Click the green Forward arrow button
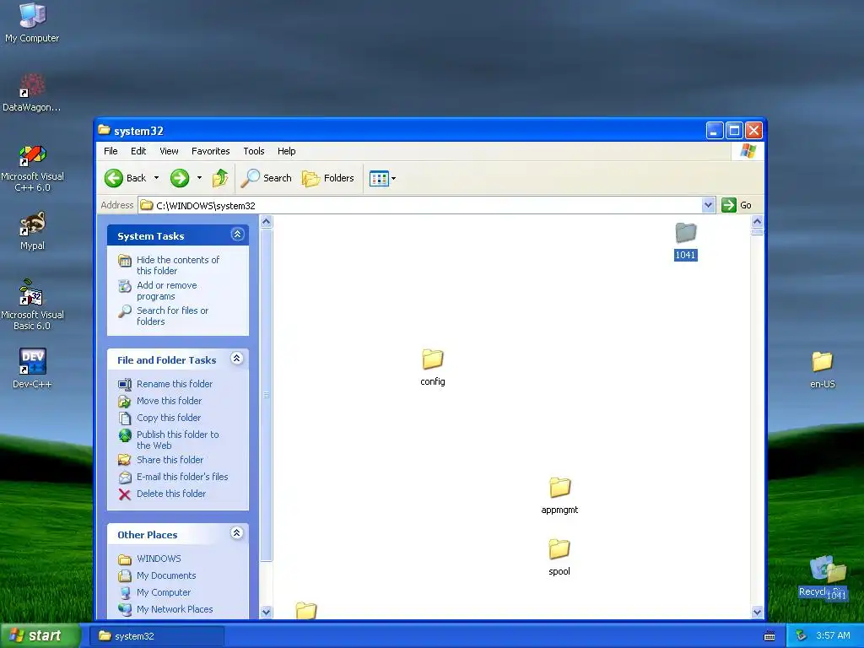This screenshot has width=864, height=648. [x=180, y=178]
